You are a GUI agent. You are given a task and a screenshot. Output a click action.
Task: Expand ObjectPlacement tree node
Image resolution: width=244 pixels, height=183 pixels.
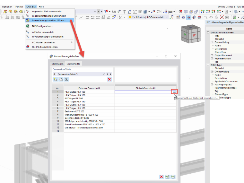pyautogui.click(x=212, y=55)
